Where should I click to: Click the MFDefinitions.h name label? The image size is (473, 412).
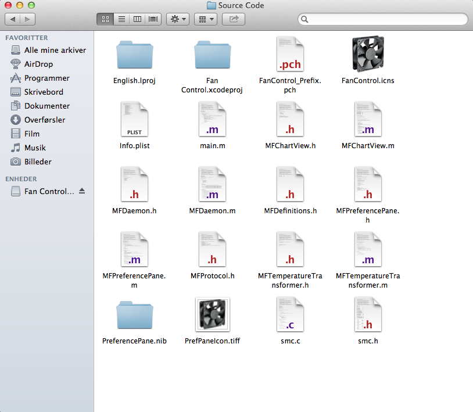click(x=290, y=211)
